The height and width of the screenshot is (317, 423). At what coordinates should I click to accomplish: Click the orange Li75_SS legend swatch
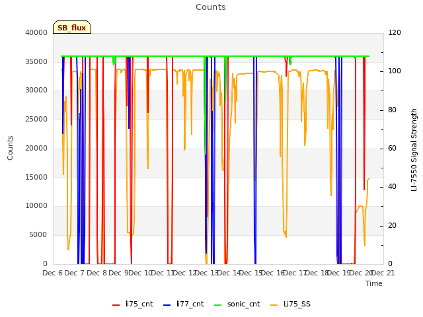pos(274,305)
